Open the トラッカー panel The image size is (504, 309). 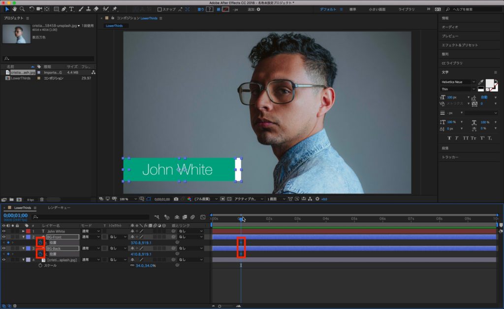[x=450, y=157]
